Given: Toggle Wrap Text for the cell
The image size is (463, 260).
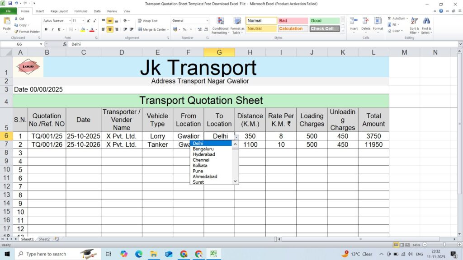Looking at the screenshot, I should (x=148, y=21).
